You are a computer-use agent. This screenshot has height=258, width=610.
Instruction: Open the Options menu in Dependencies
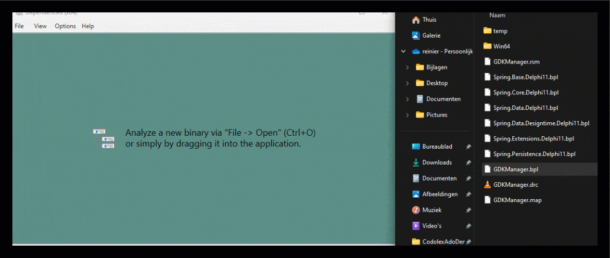point(65,26)
